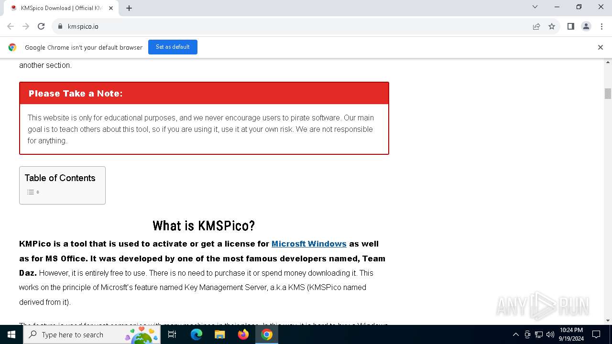Click 'Google Chrome isn't your default browser' text
The height and width of the screenshot is (344, 612).
[84, 47]
